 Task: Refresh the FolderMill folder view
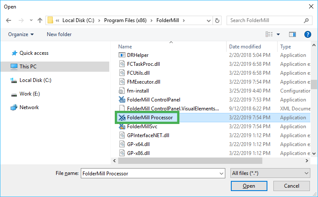tap(217, 20)
